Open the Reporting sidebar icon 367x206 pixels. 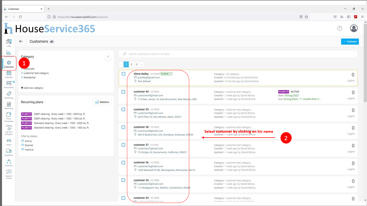(9, 105)
